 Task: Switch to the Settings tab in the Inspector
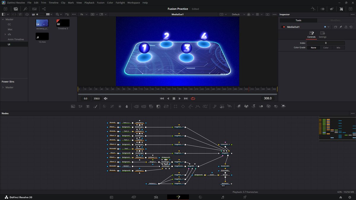point(322,36)
